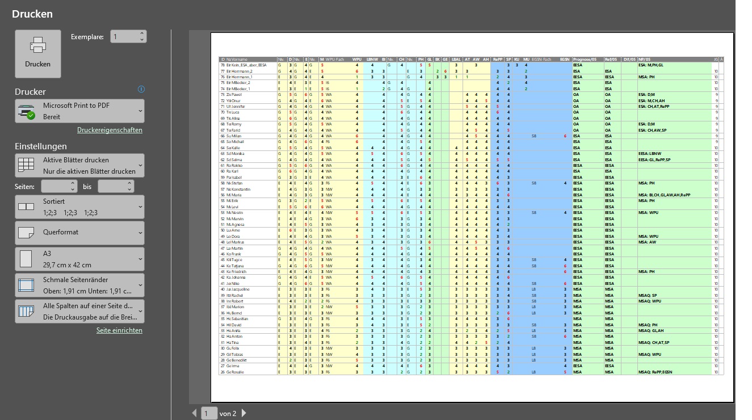The width and height of the screenshot is (752, 420).
Task: Click the 'WPU Fach' column header
Action: [x=335, y=59]
